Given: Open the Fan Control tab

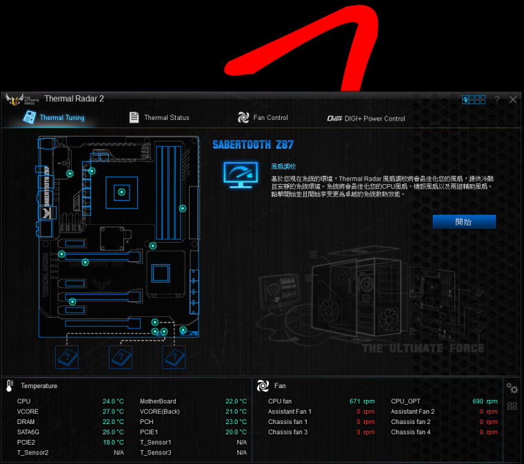Looking at the screenshot, I should click(263, 118).
